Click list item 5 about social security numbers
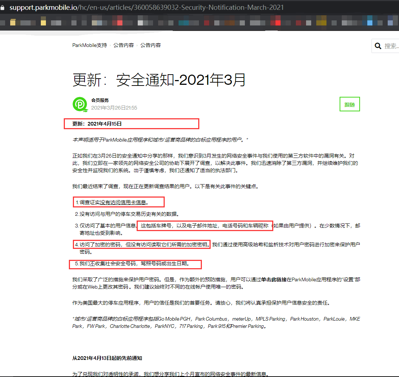The height and width of the screenshot is (377, 399). click(132, 264)
